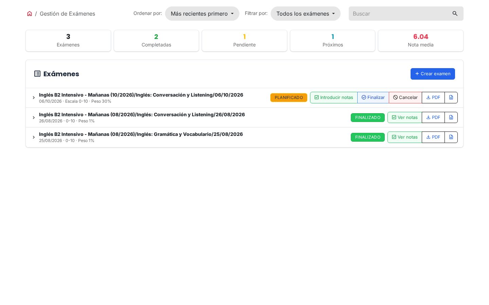This screenshot has width=489, height=305.
Task: Open 'Todos los exámenes' filter dropdown
Action: [306, 14]
